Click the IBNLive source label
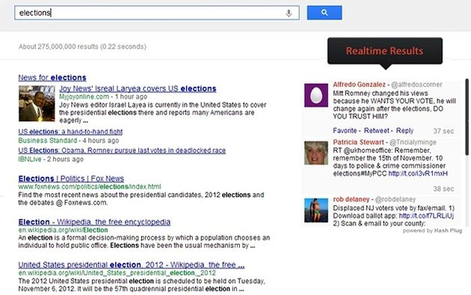 30,159
